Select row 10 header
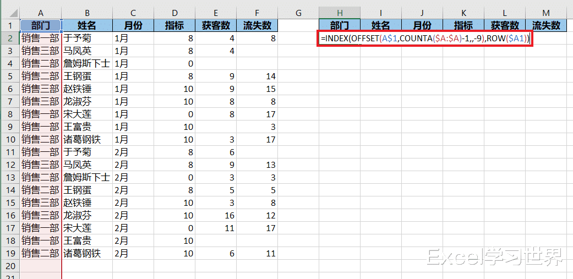 tap(10, 140)
